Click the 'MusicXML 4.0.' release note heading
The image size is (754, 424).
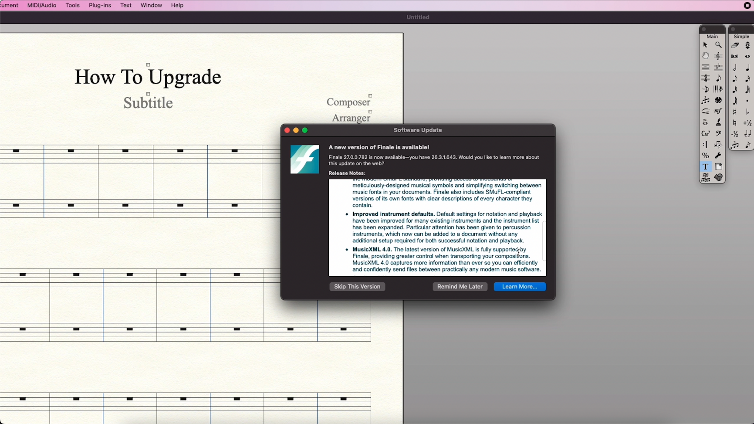tap(372, 250)
